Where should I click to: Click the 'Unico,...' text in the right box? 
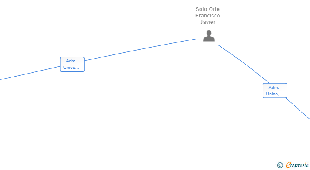(274, 93)
